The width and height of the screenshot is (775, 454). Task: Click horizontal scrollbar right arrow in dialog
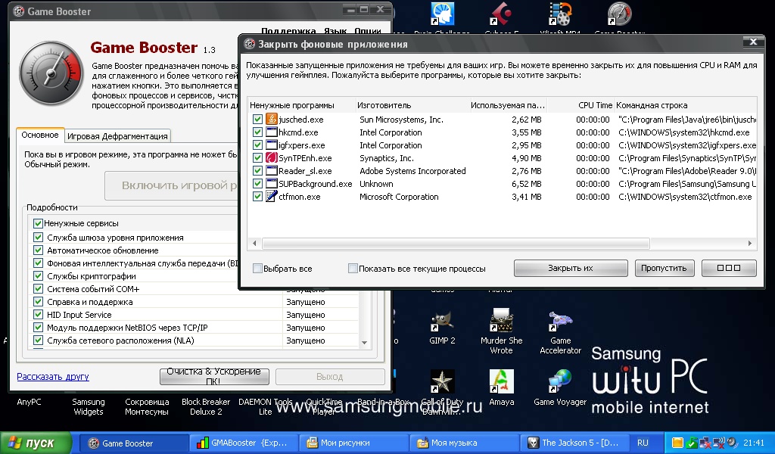point(750,243)
